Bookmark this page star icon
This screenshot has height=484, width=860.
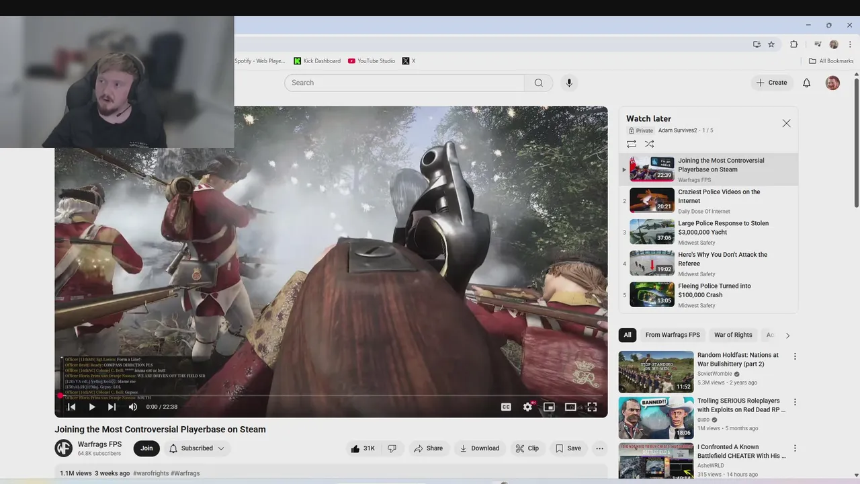point(771,44)
